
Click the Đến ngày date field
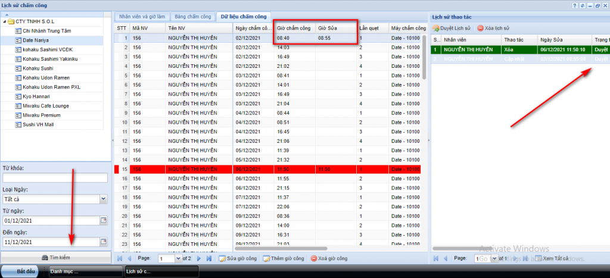51,242
